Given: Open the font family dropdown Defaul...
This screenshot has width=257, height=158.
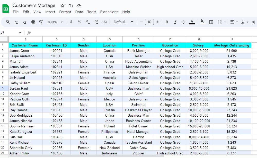Looking at the screenshot, I should pyautogui.click(x=123, y=22).
